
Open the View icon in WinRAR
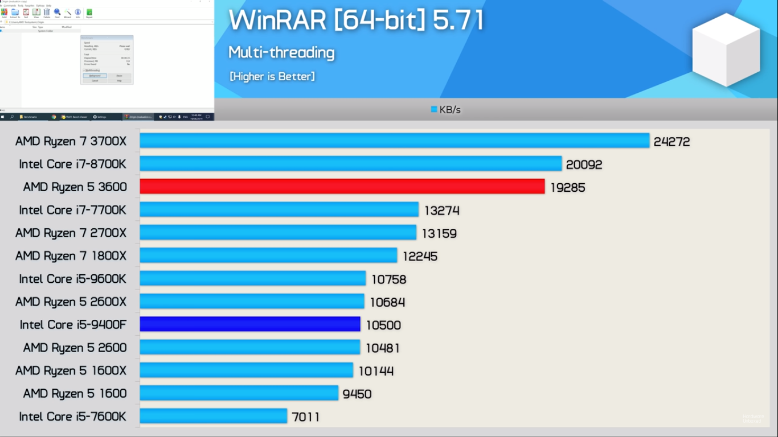point(36,13)
